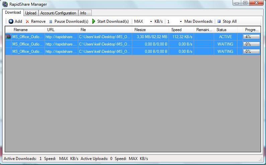The image size is (266, 165).
Task: Click the 4% progress bar
Action: pyautogui.click(x=251, y=37)
